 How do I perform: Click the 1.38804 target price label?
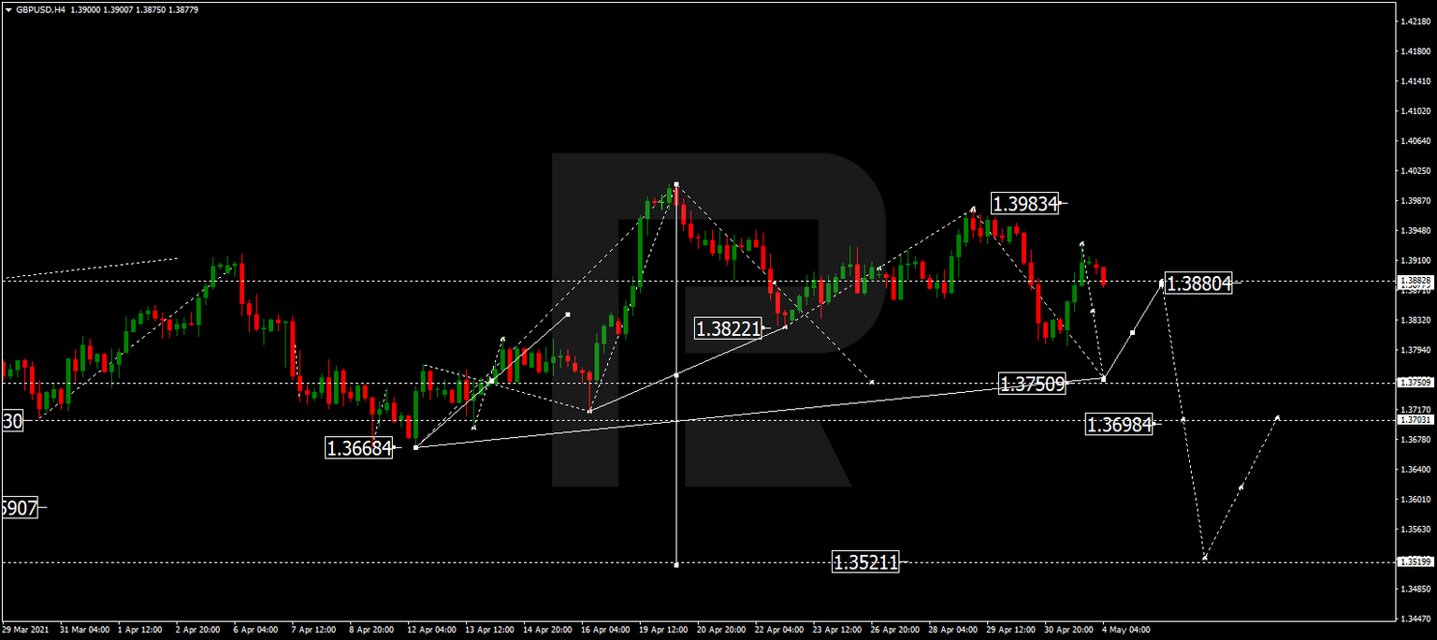1199,284
